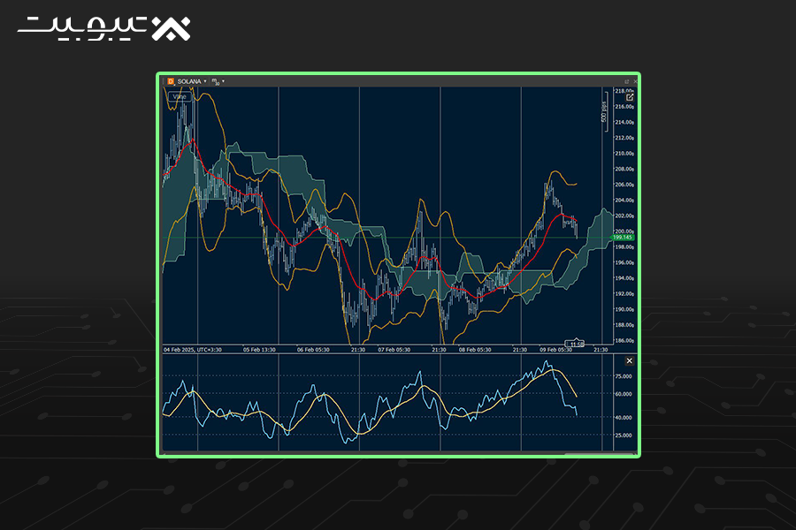Image resolution: width=796 pixels, height=530 pixels.
Task: Click the orange D symbol icon beside SOLANA
Action: click(x=171, y=81)
